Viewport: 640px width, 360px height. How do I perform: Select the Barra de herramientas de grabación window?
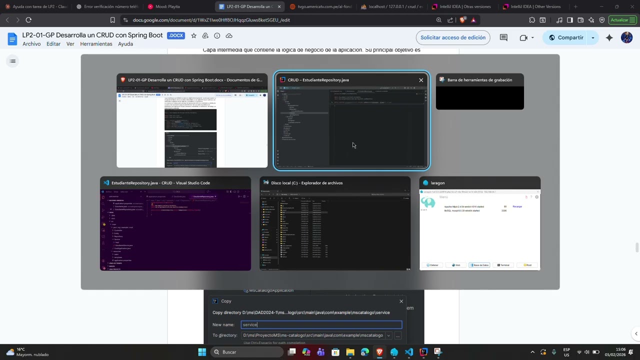(480, 91)
